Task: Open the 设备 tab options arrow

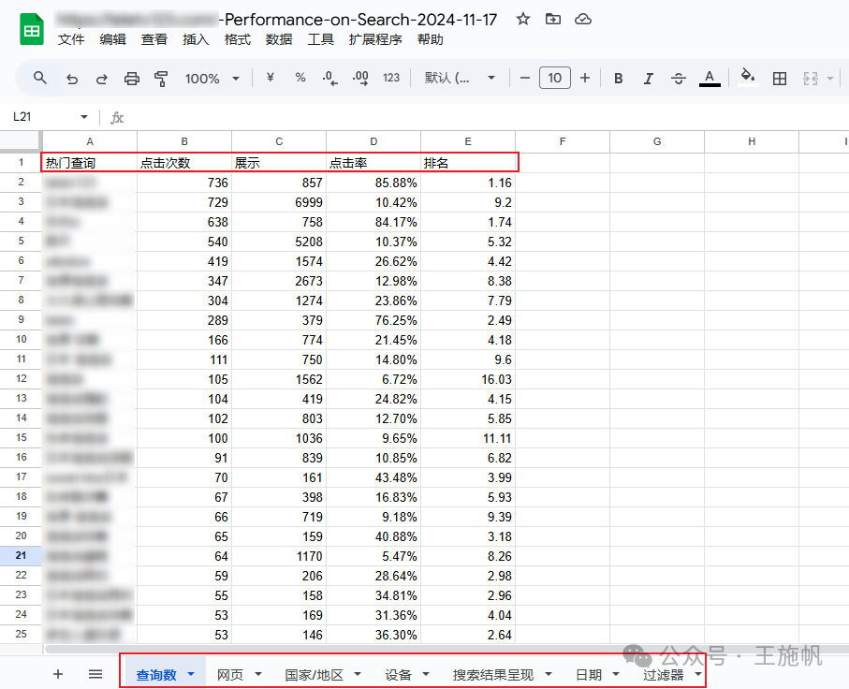Action: pos(426,674)
